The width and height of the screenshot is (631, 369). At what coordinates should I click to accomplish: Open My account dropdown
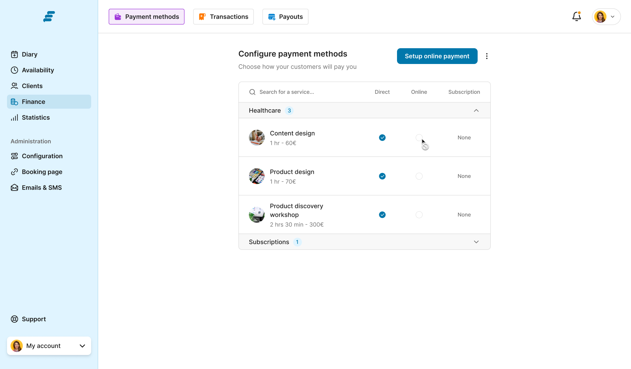point(49,346)
